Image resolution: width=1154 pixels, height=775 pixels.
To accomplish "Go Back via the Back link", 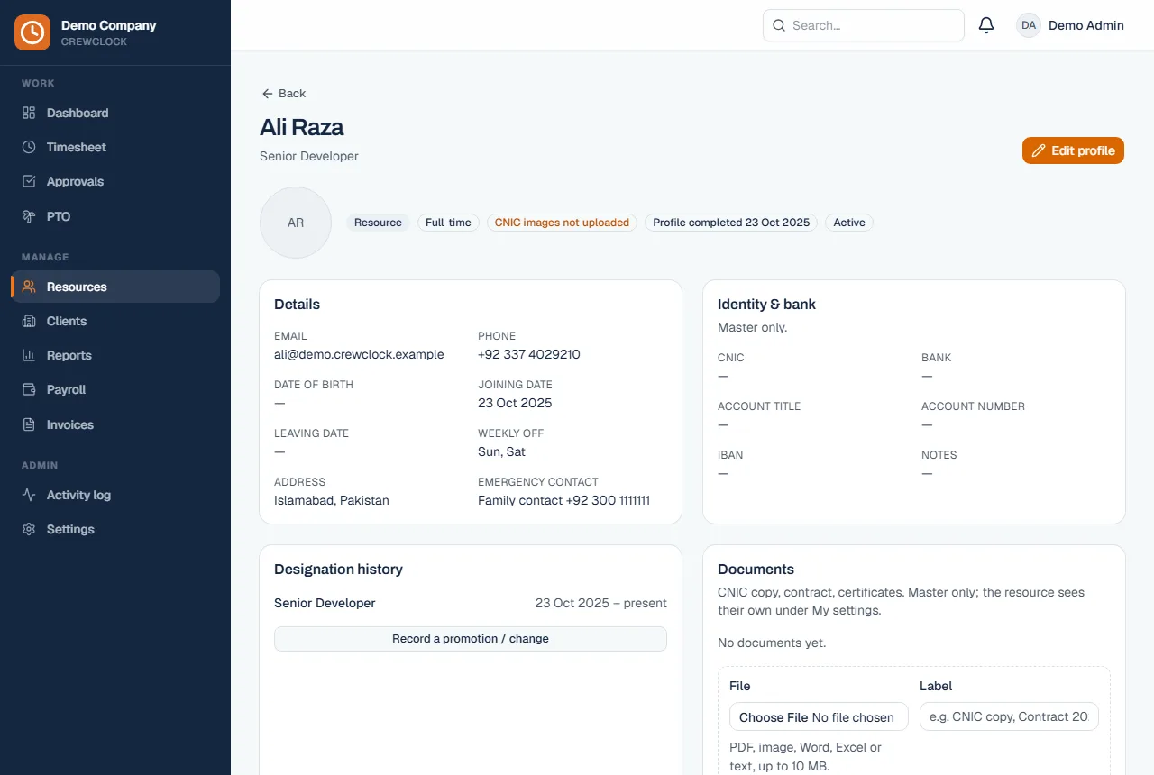I will pos(283,94).
